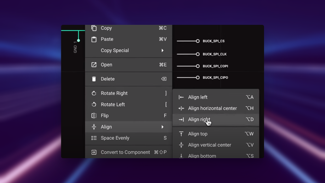Select Align bottom menu entry
This screenshot has height=183, width=325.
(x=202, y=156)
